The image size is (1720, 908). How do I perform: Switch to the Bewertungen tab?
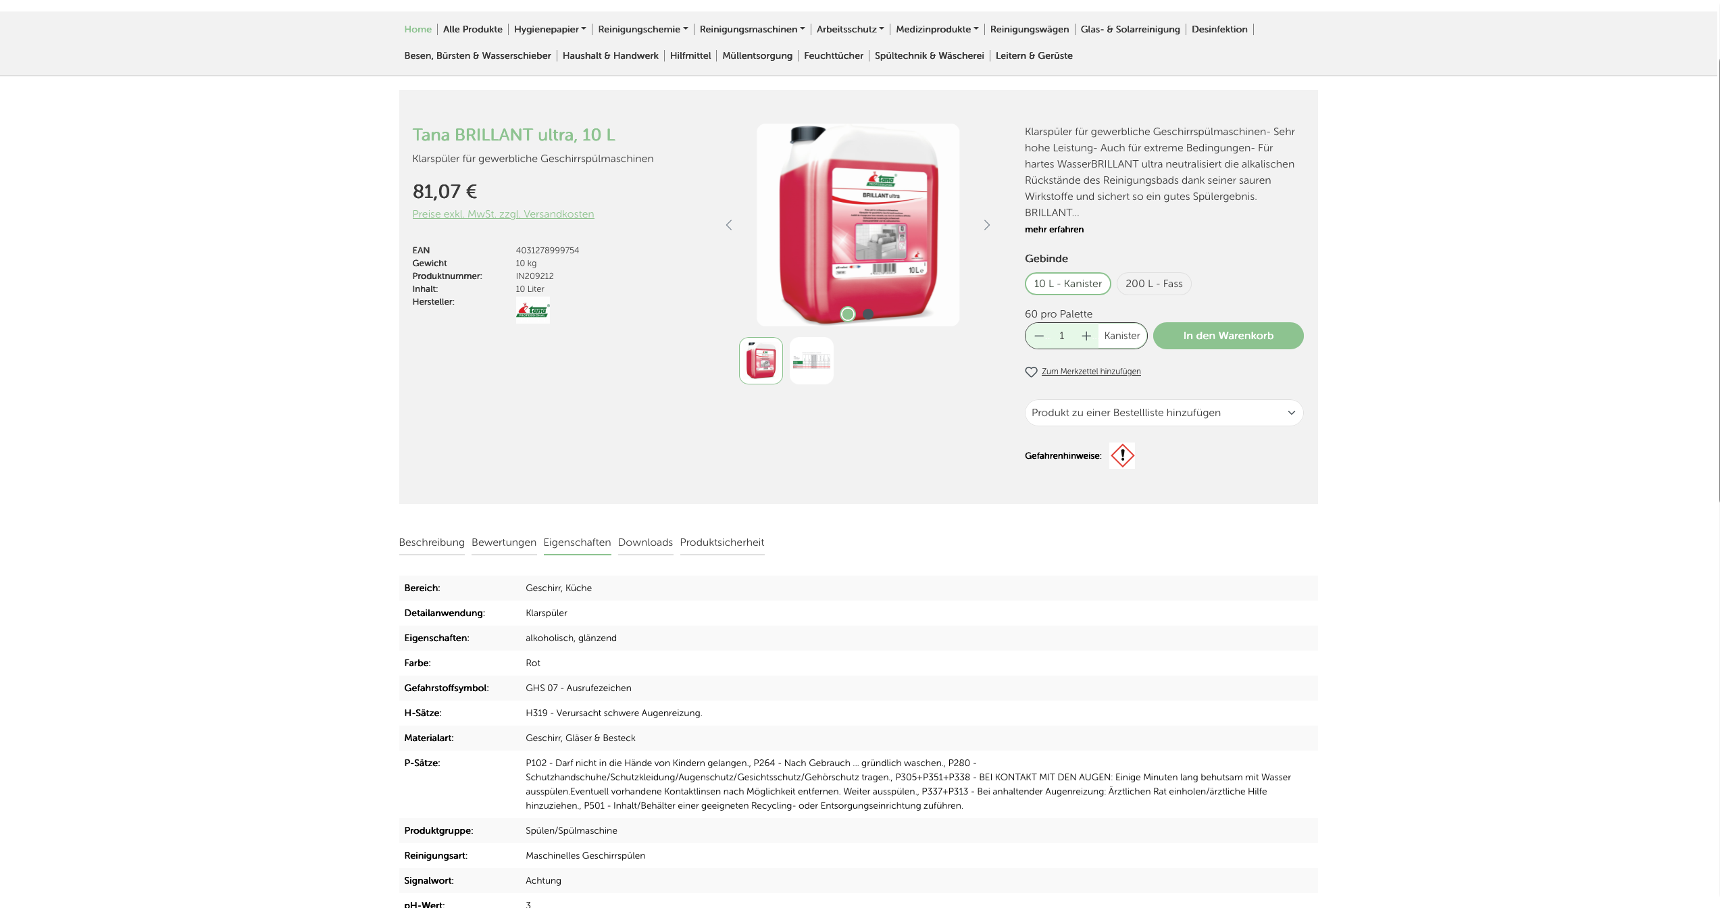pyautogui.click(x=504, y=543)
